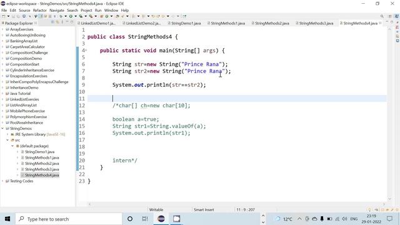The width and height of the screenshot is (400, 225).
Task: Collapse the (default package) node
Action: (x=12, y=146)
